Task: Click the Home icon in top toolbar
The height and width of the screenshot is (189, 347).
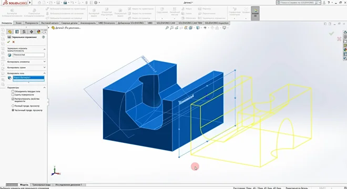Action: pos(39,3)
